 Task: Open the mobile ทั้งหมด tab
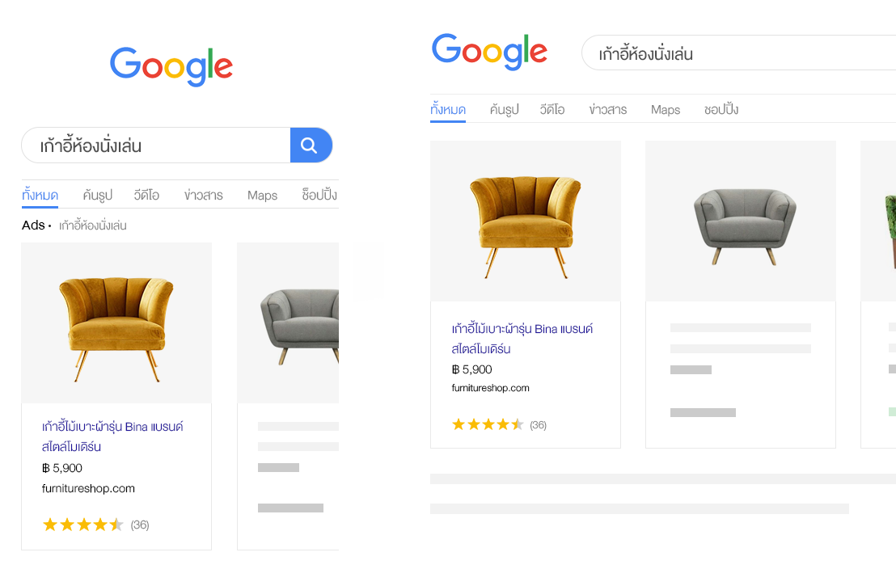pos(40,195)
